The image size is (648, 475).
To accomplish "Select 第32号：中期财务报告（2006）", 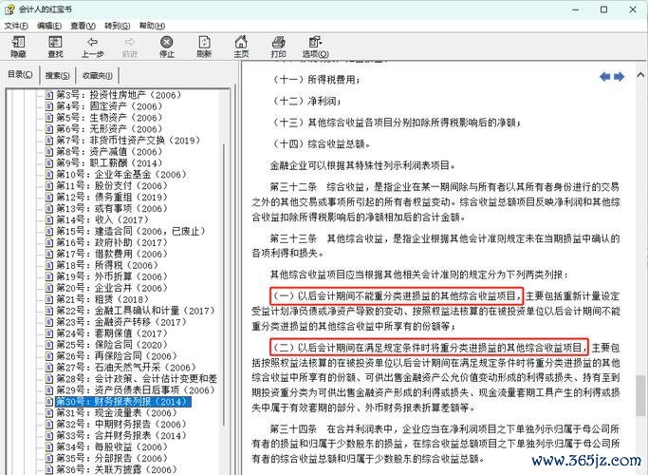I will pyautogui.click(x=121, y=424).
